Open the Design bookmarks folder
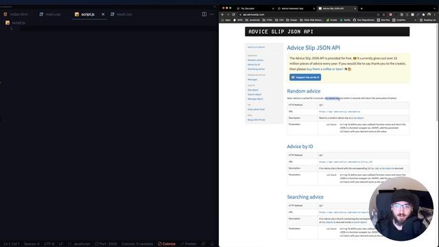 (x=292, y=20)
